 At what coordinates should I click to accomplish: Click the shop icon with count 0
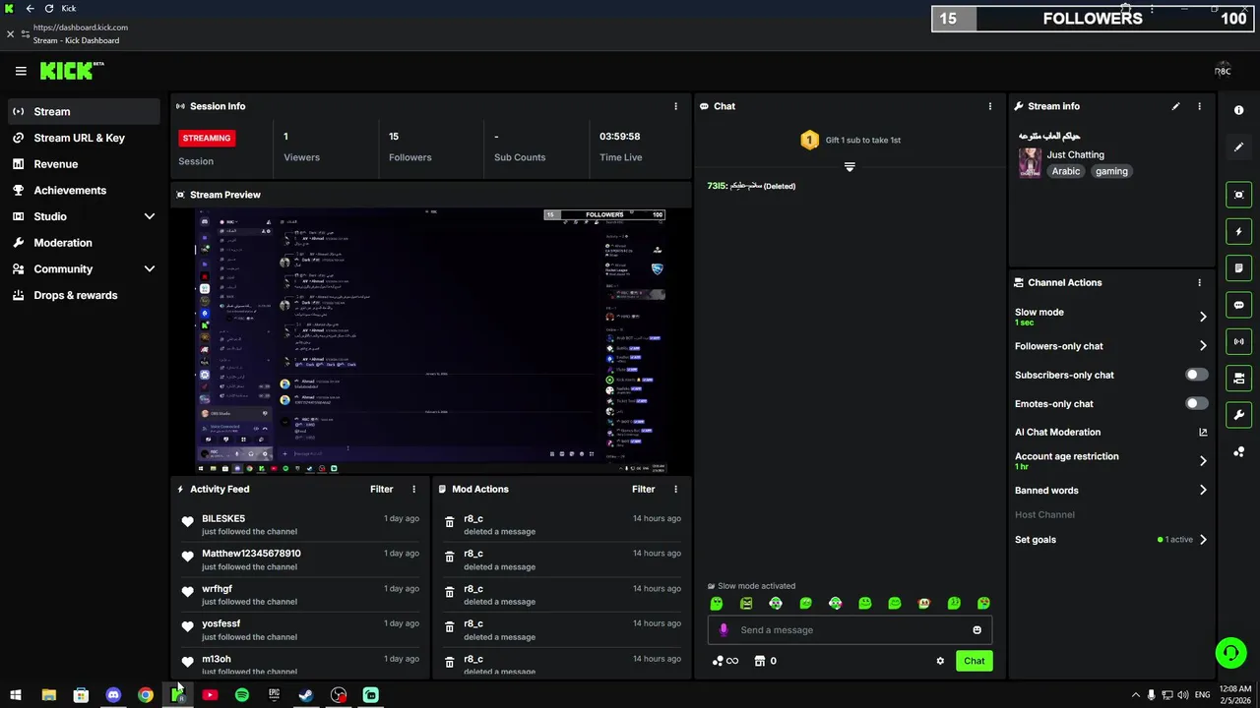point(765,661)
